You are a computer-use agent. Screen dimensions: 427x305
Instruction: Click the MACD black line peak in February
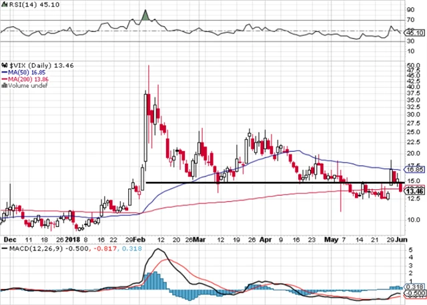[x=157, y=251]
